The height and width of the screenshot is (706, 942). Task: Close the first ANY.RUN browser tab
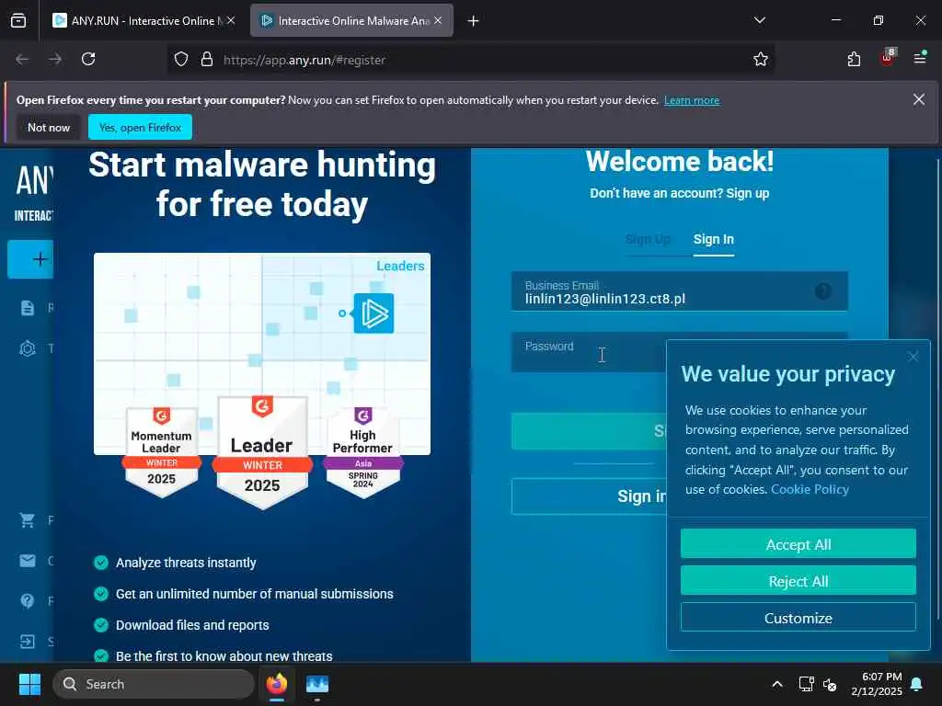point(231,20)
